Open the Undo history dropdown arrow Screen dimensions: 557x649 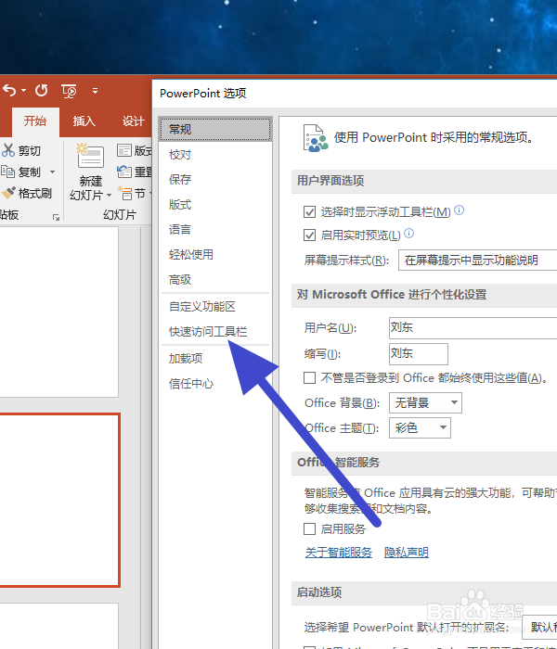pyautogui.click(x=23, y=90)
